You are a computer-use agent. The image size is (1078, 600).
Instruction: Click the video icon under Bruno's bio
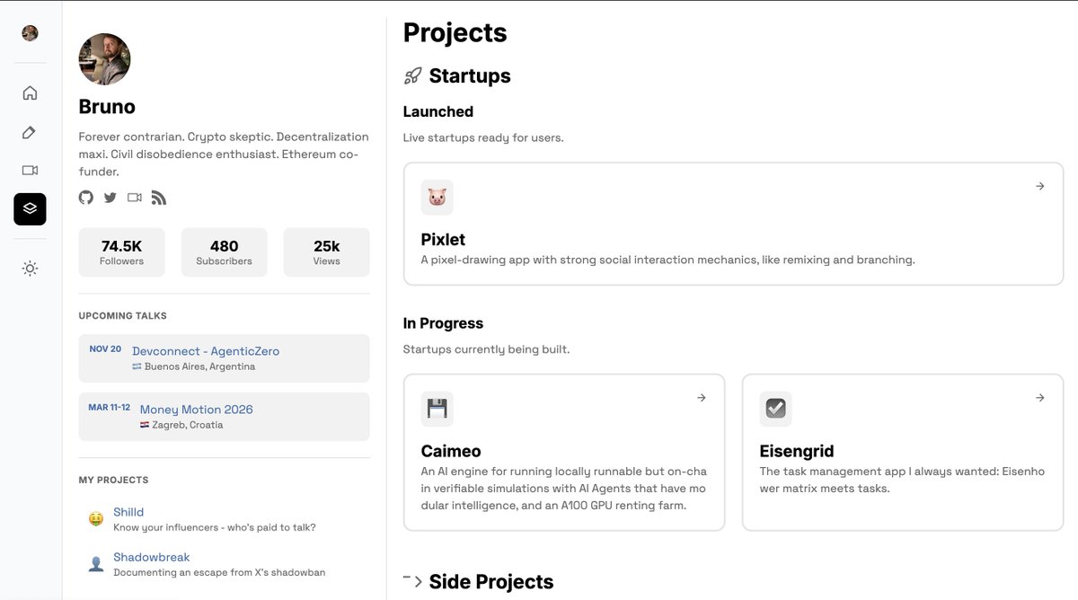[135, 198]
